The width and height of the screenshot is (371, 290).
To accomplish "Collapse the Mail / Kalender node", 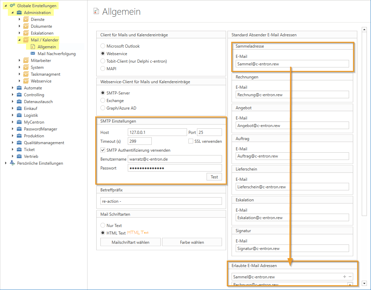I will coord(20,40).
